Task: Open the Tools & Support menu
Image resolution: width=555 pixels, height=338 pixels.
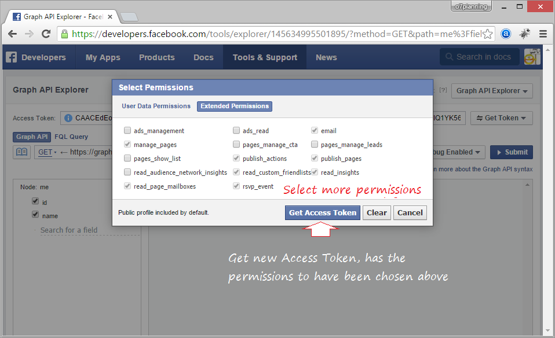Action: pos(265,57)
